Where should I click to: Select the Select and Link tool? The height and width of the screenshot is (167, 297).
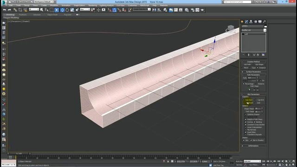pos(15,10)
